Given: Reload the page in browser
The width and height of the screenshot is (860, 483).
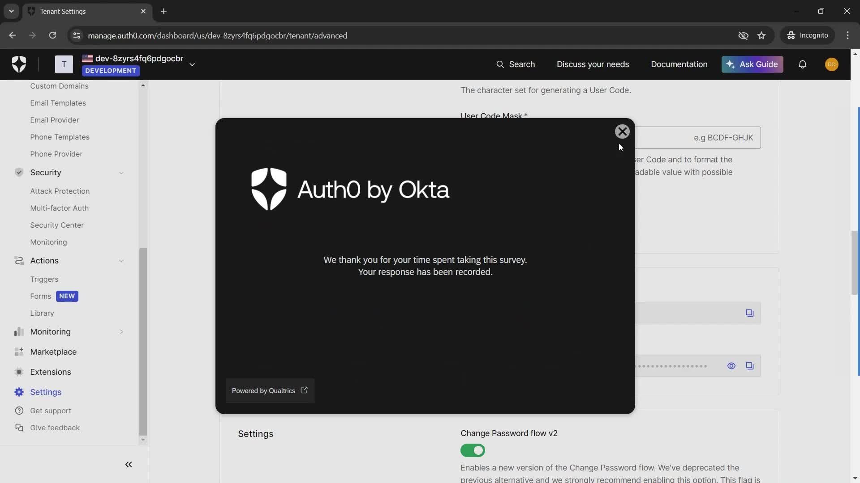Looking at the screenshot, I should click(52, 35).
